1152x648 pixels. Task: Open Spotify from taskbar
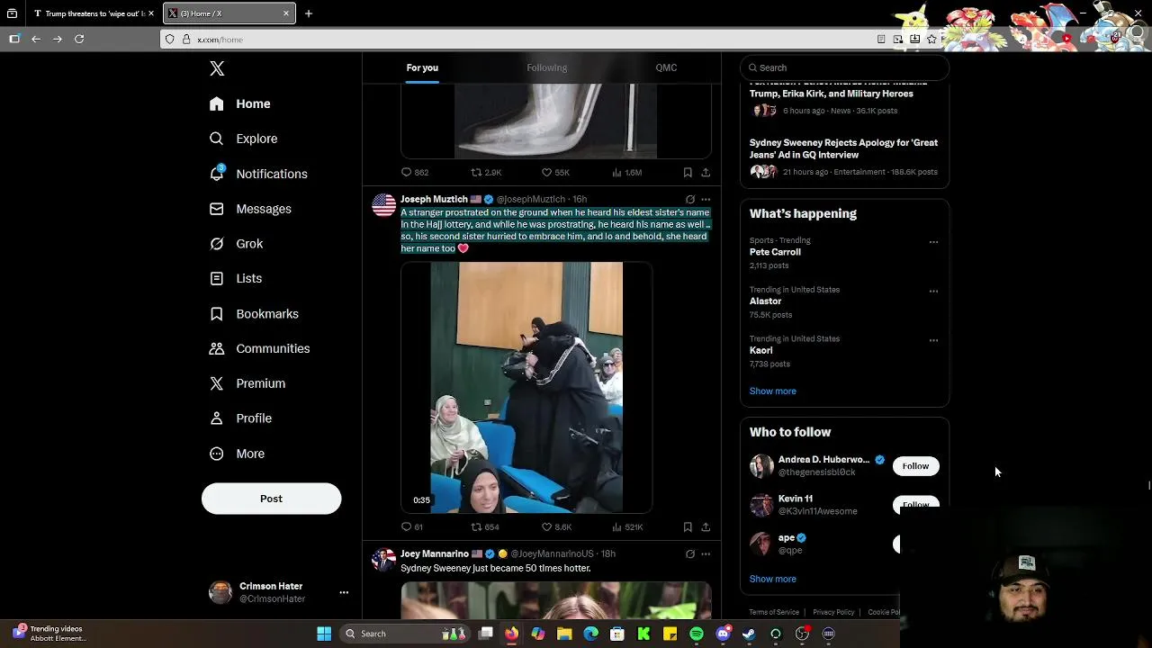(697, 634)
